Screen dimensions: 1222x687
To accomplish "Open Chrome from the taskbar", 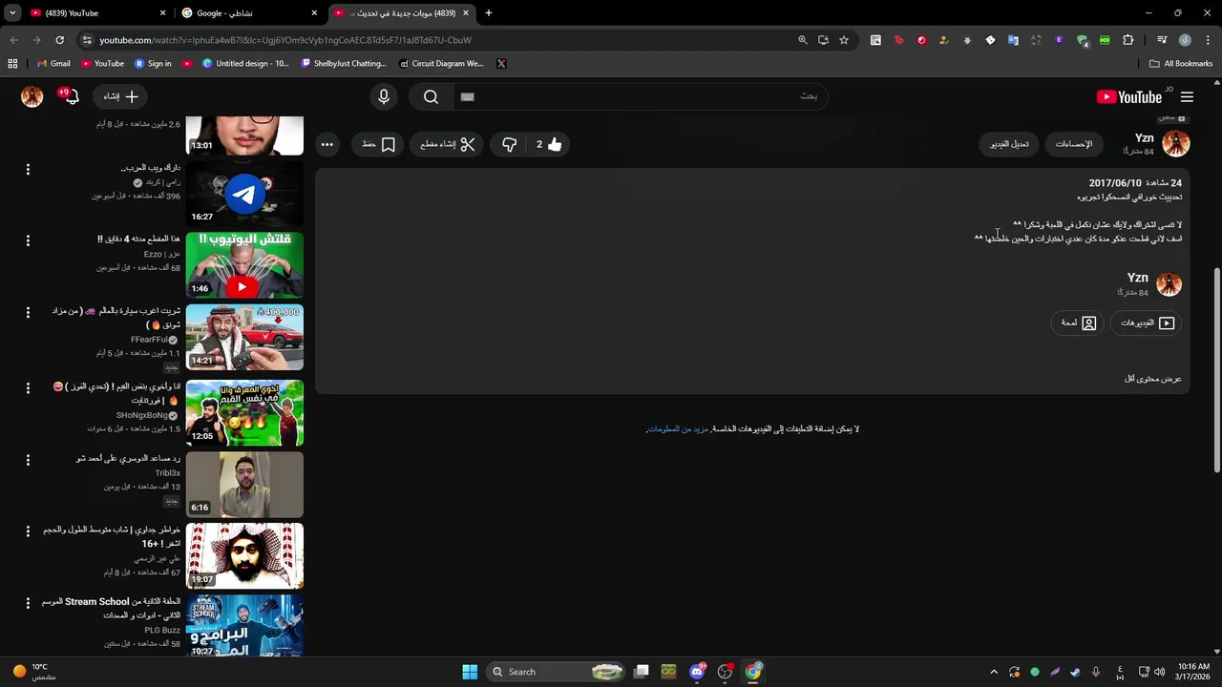I will [x=753, y=672].
